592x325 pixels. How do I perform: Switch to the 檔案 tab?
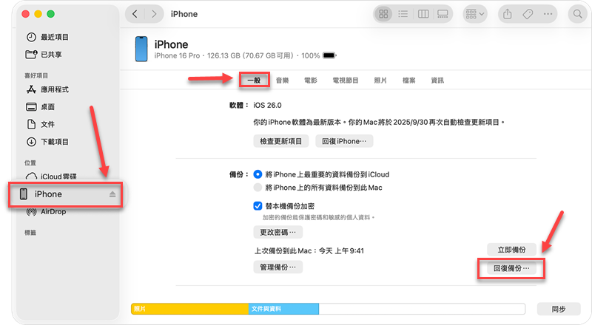pyautogui.click(x=409, y=81)
